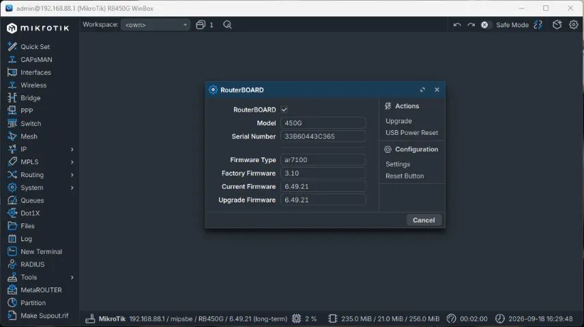
Task: Open the Workspace dropdown
Action: 156,25
